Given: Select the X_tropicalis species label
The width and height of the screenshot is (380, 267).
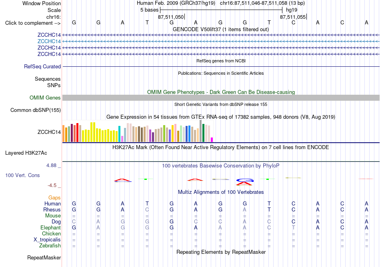Looking at the screenshot, I should pyautogui.click(x=47, y=240).
